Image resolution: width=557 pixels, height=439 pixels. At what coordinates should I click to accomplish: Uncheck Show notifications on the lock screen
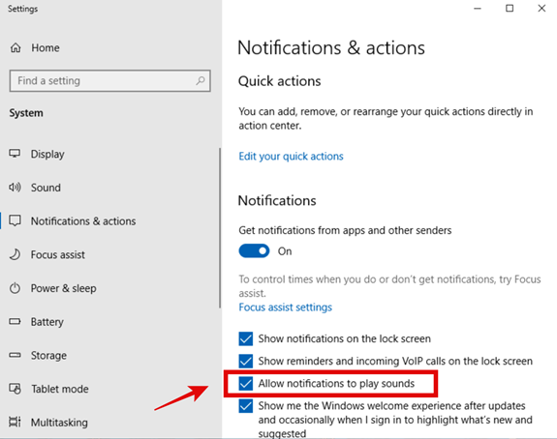246,338
